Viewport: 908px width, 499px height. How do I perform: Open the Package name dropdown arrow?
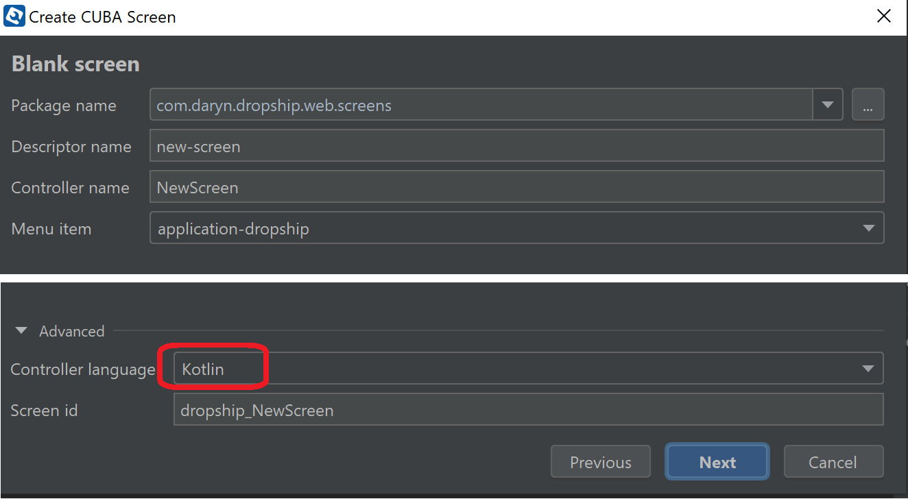pos(827,105)
